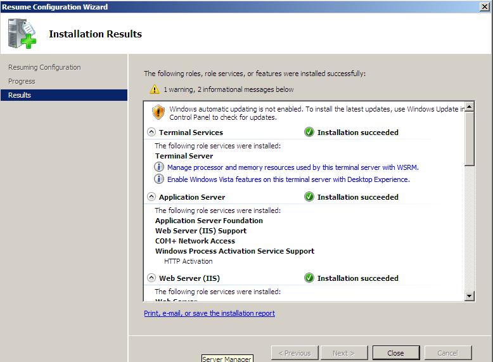493x362 pixels.
Task: Collapse the Application Server section
Action: click(x=151, y=197)
